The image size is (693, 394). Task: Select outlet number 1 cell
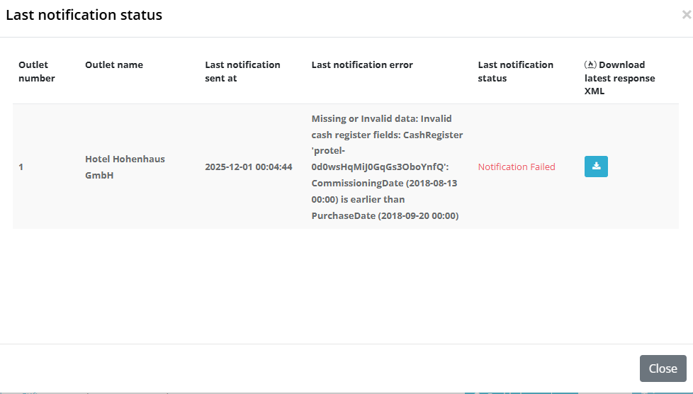click(21, 167)
